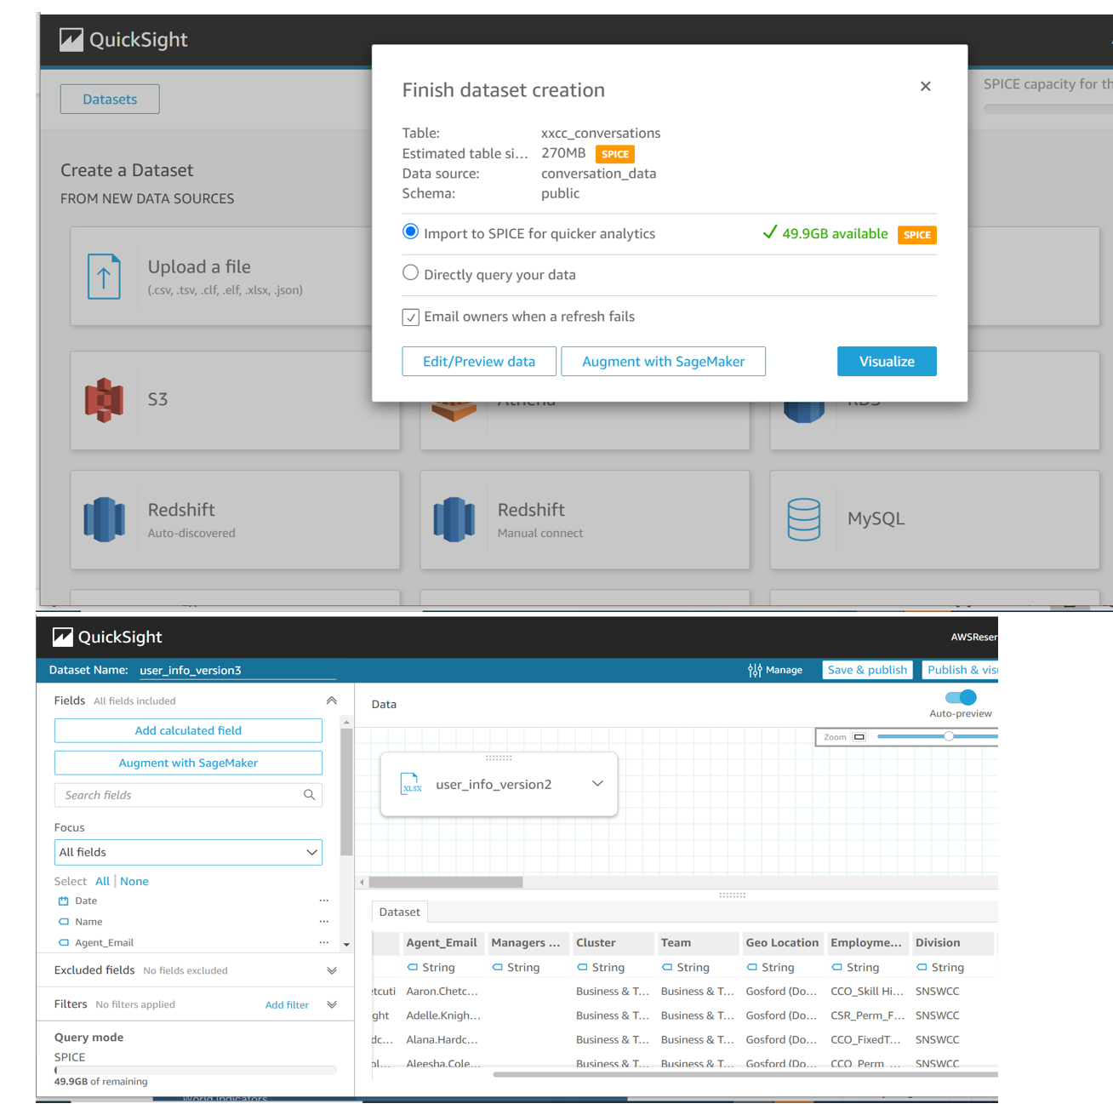Click the Dataset Name input field
1113x1115 pixels.
click(x=237, y=671)
